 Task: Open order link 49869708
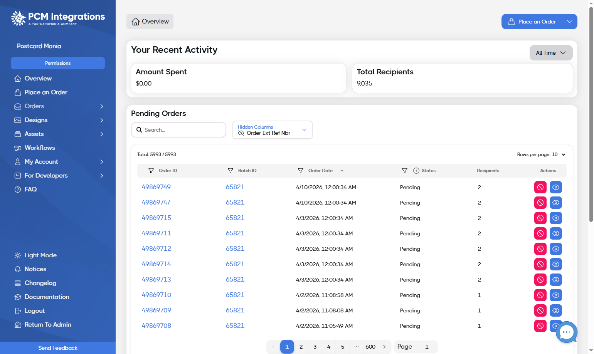pyautogui.click(x=156, y=326)
